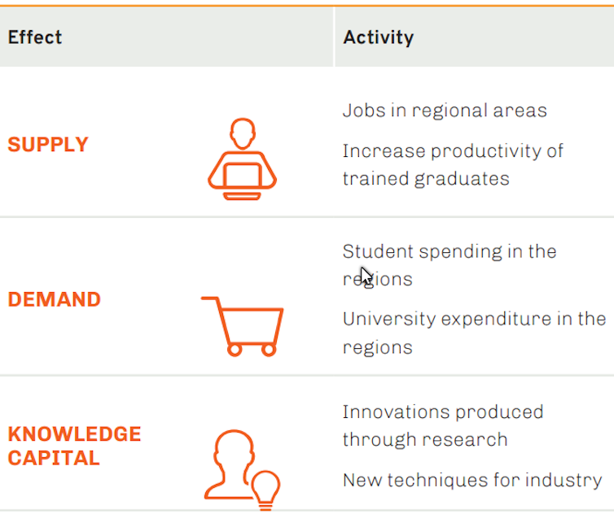Click the person with laptop icon
Viewport: 614px width, 514px height.
242,159
